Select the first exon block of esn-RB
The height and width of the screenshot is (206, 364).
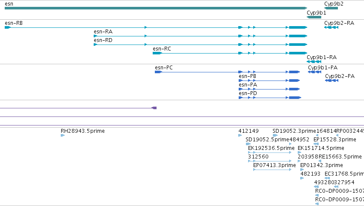(x=8, y=27)
